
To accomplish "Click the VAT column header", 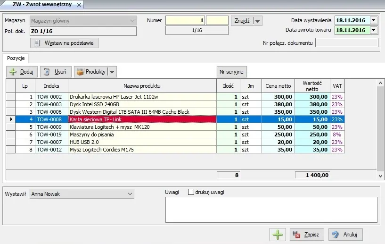I will (337, 86).
